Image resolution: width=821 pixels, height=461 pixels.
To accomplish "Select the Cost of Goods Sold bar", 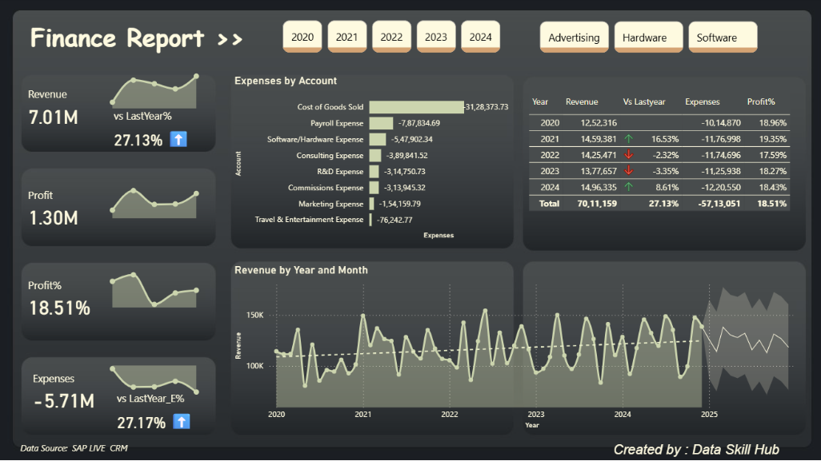I will pyautogui.click(x=416, y=106).
